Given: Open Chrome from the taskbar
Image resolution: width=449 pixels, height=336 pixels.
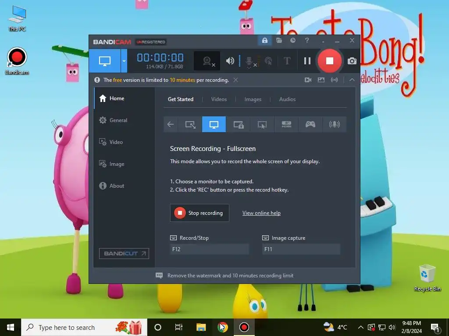Looking at the screenshot, I should pos(222,327).
